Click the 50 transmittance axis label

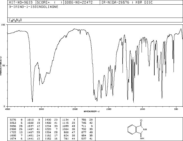(x=4, y=66)
